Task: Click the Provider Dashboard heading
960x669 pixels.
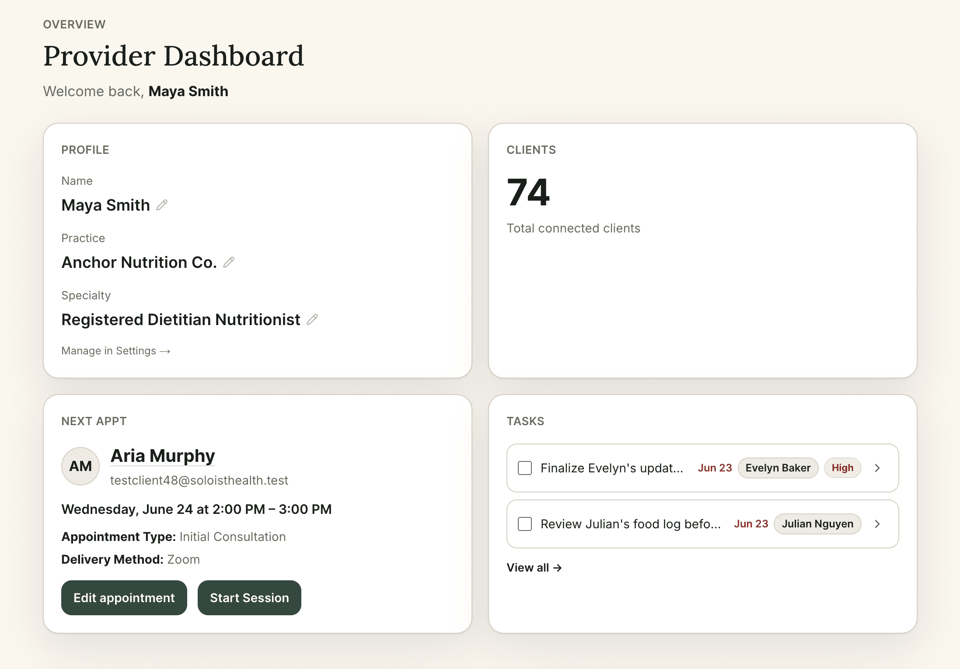Action: tap(174, 56)
